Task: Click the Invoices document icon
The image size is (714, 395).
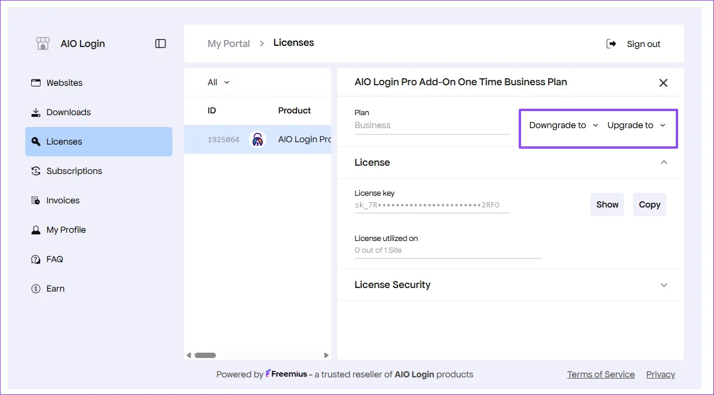Action: [36, 200]
